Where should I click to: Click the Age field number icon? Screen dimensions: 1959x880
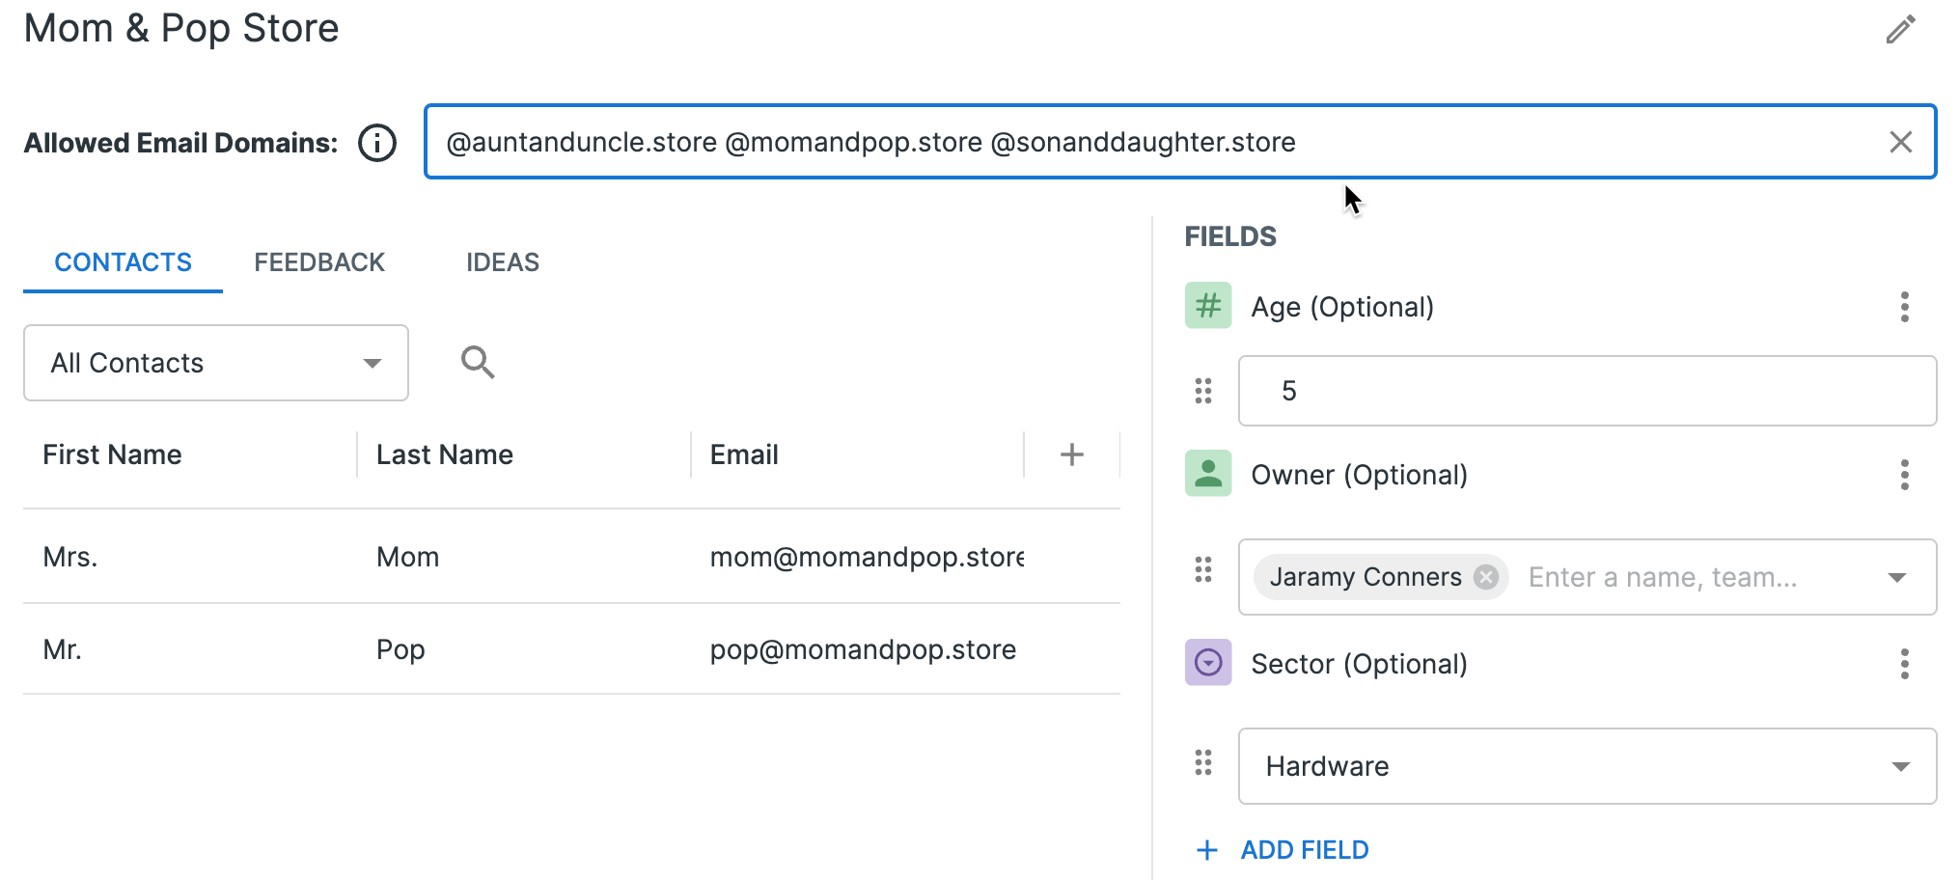(x=1207, y=305)
